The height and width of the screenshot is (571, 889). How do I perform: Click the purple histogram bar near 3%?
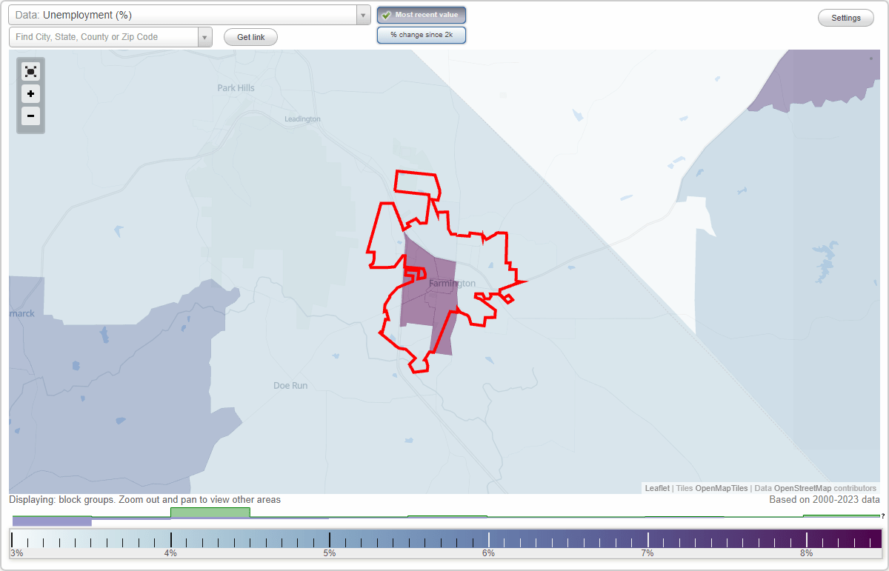coord(52,521)
